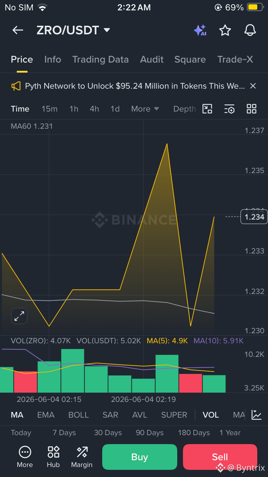Switch to the Depth chart view

184,109
